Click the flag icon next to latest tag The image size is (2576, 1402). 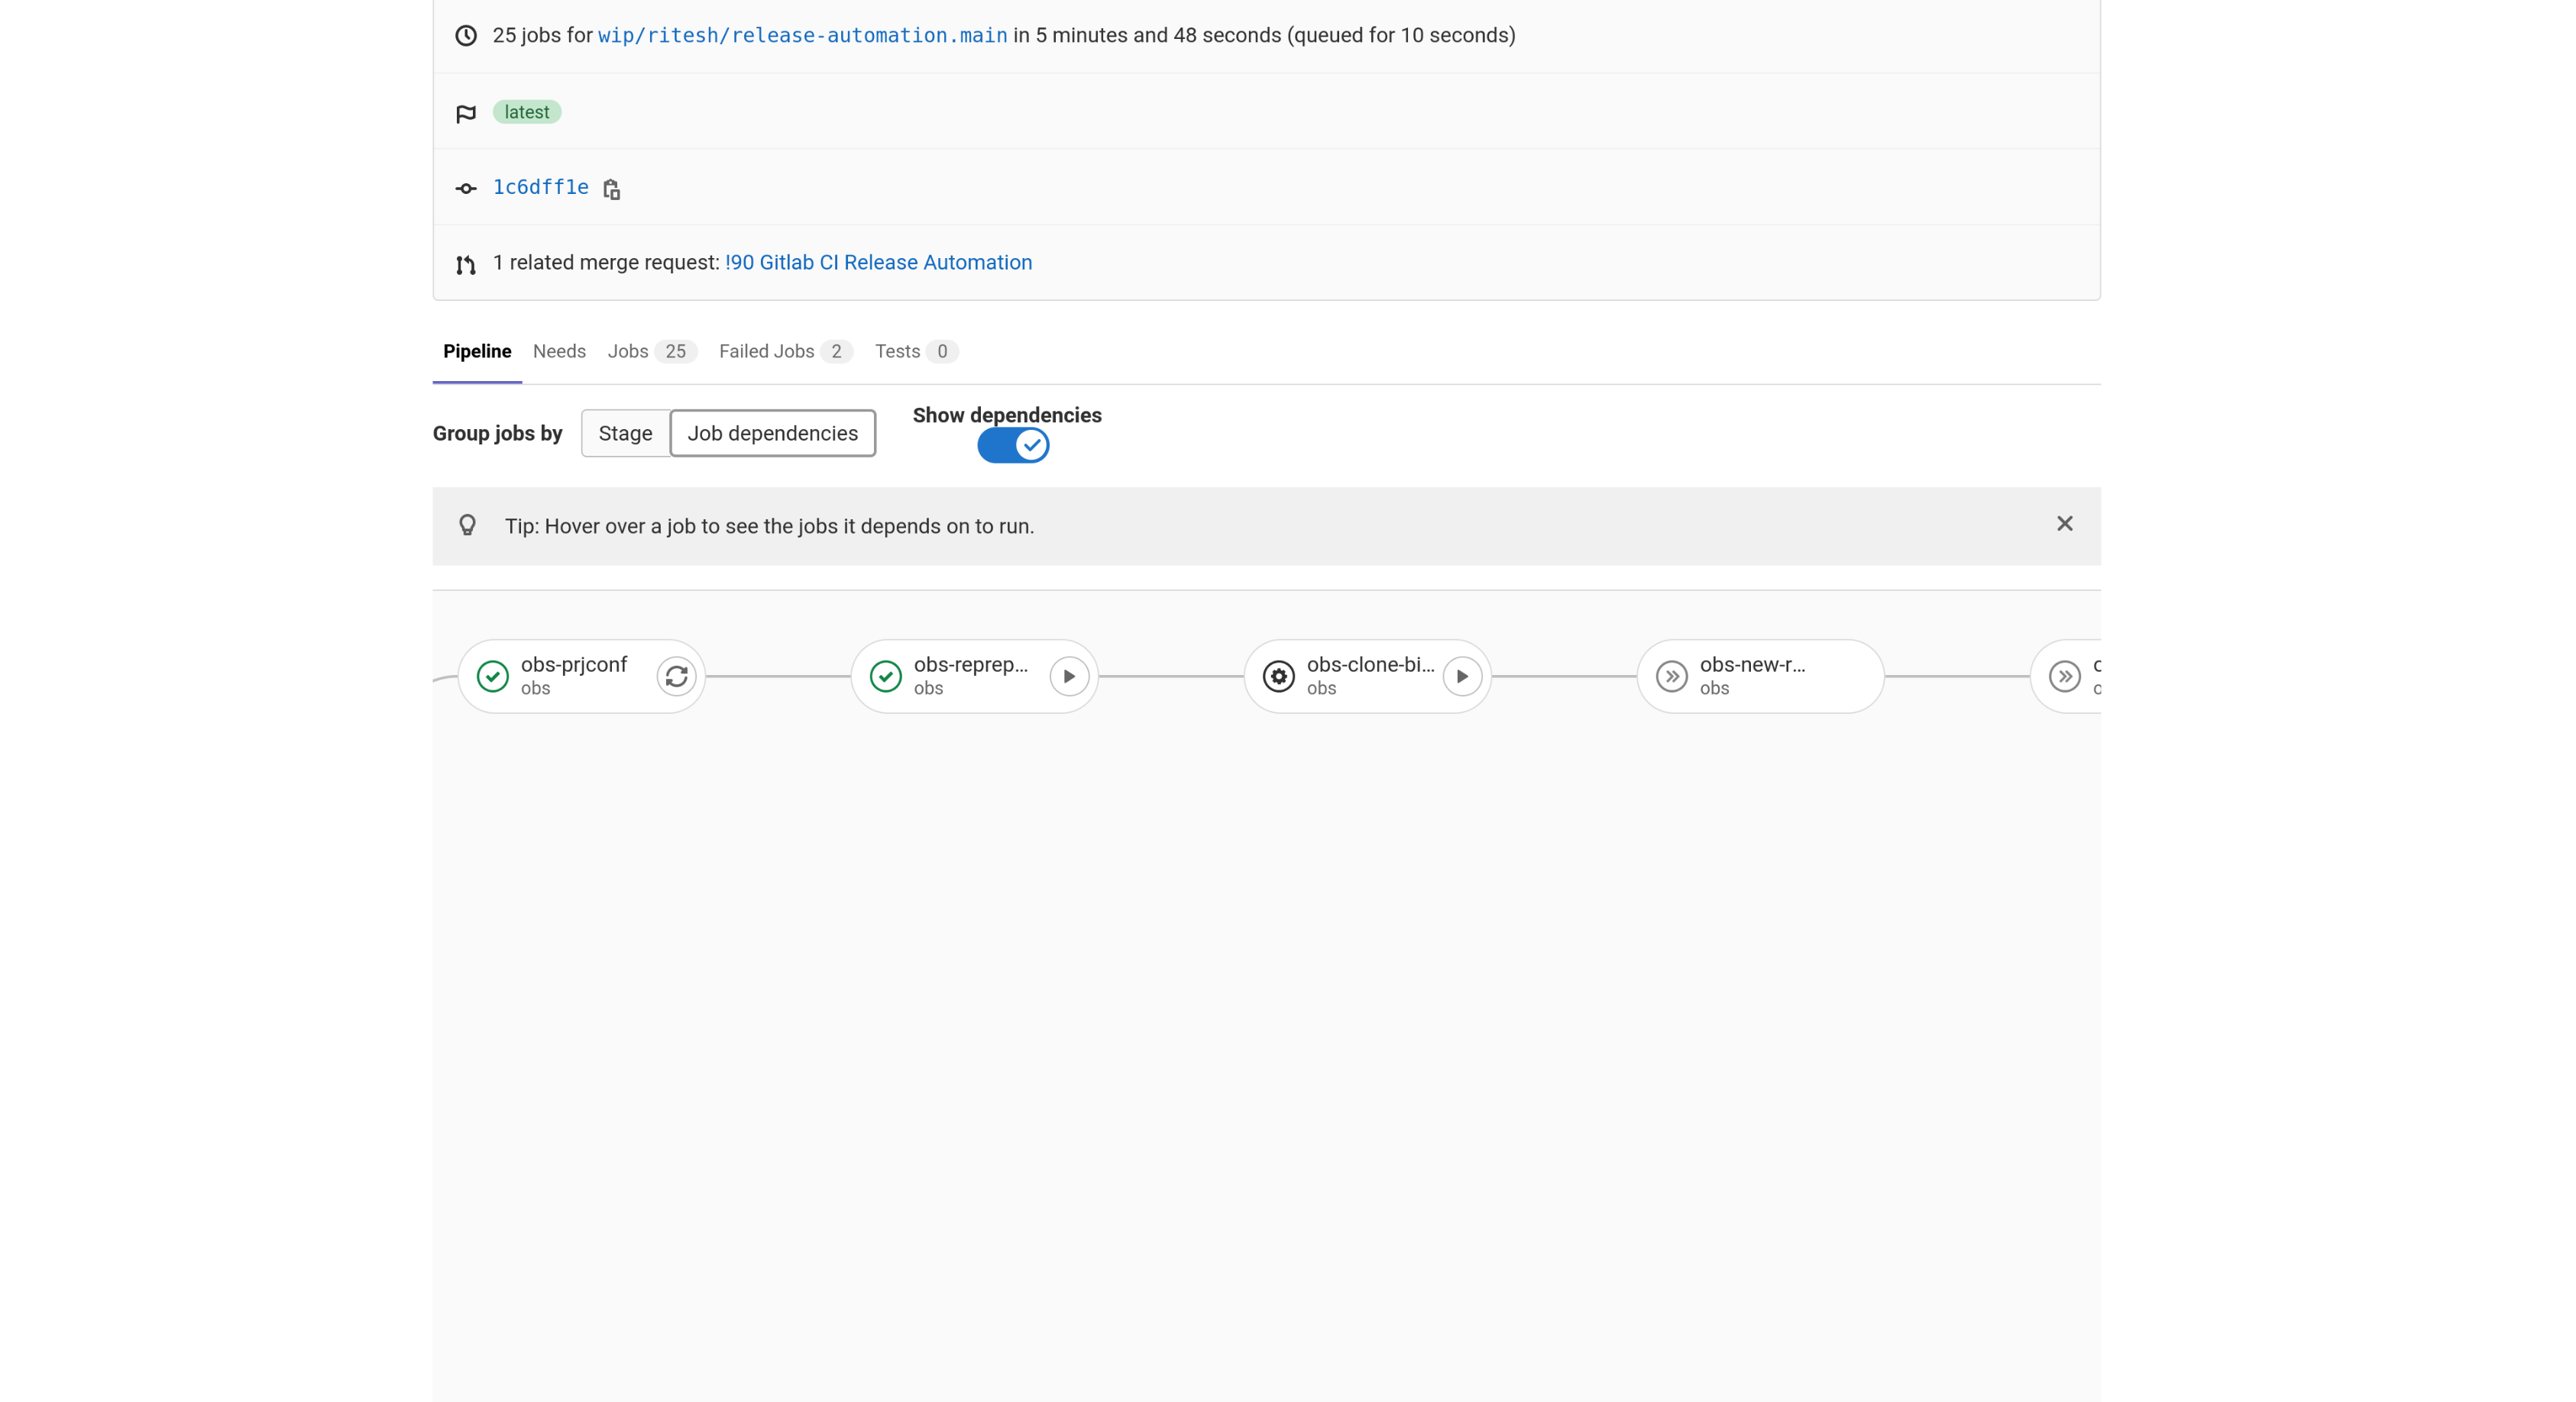click(x=466, y=111)
